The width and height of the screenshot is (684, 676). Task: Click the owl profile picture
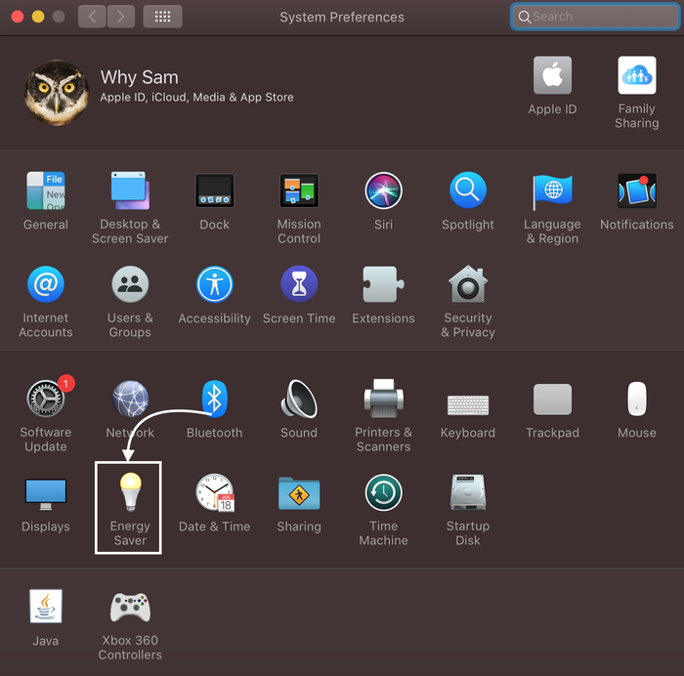pyautogui.click(x=57, y=93)
